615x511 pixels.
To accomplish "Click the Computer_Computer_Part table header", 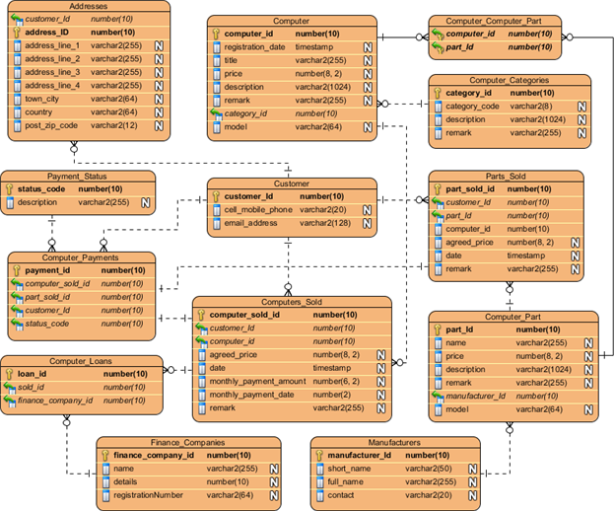I will tap(494, 21).
